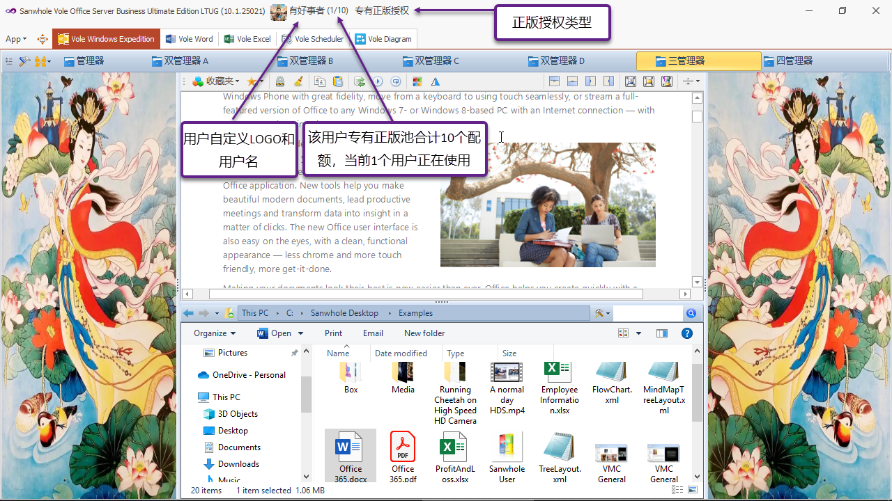The width and height of the screenshot is (892, 501).
Task: Switch to the Vole Excel tab
Action: pyautogui.click(x=247, y=39)
